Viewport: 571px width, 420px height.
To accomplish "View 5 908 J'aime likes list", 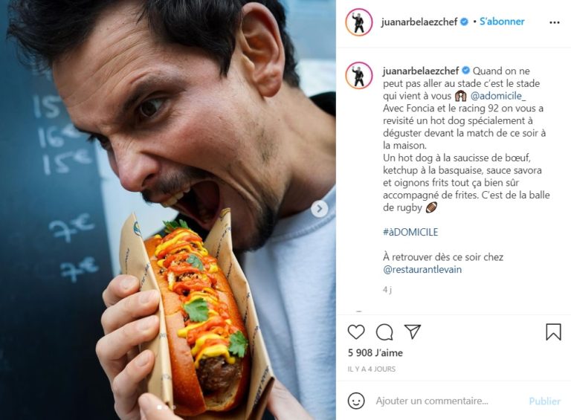I will (375, 352).
